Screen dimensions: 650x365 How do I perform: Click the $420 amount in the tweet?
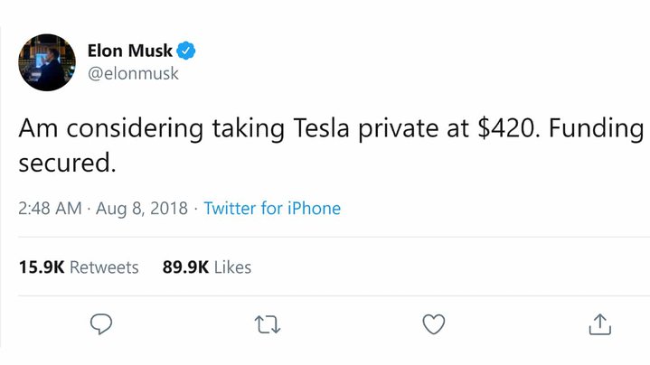click(506, 130)
